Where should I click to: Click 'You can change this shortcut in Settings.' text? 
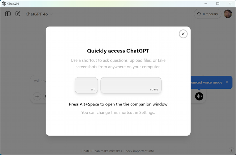118,113
